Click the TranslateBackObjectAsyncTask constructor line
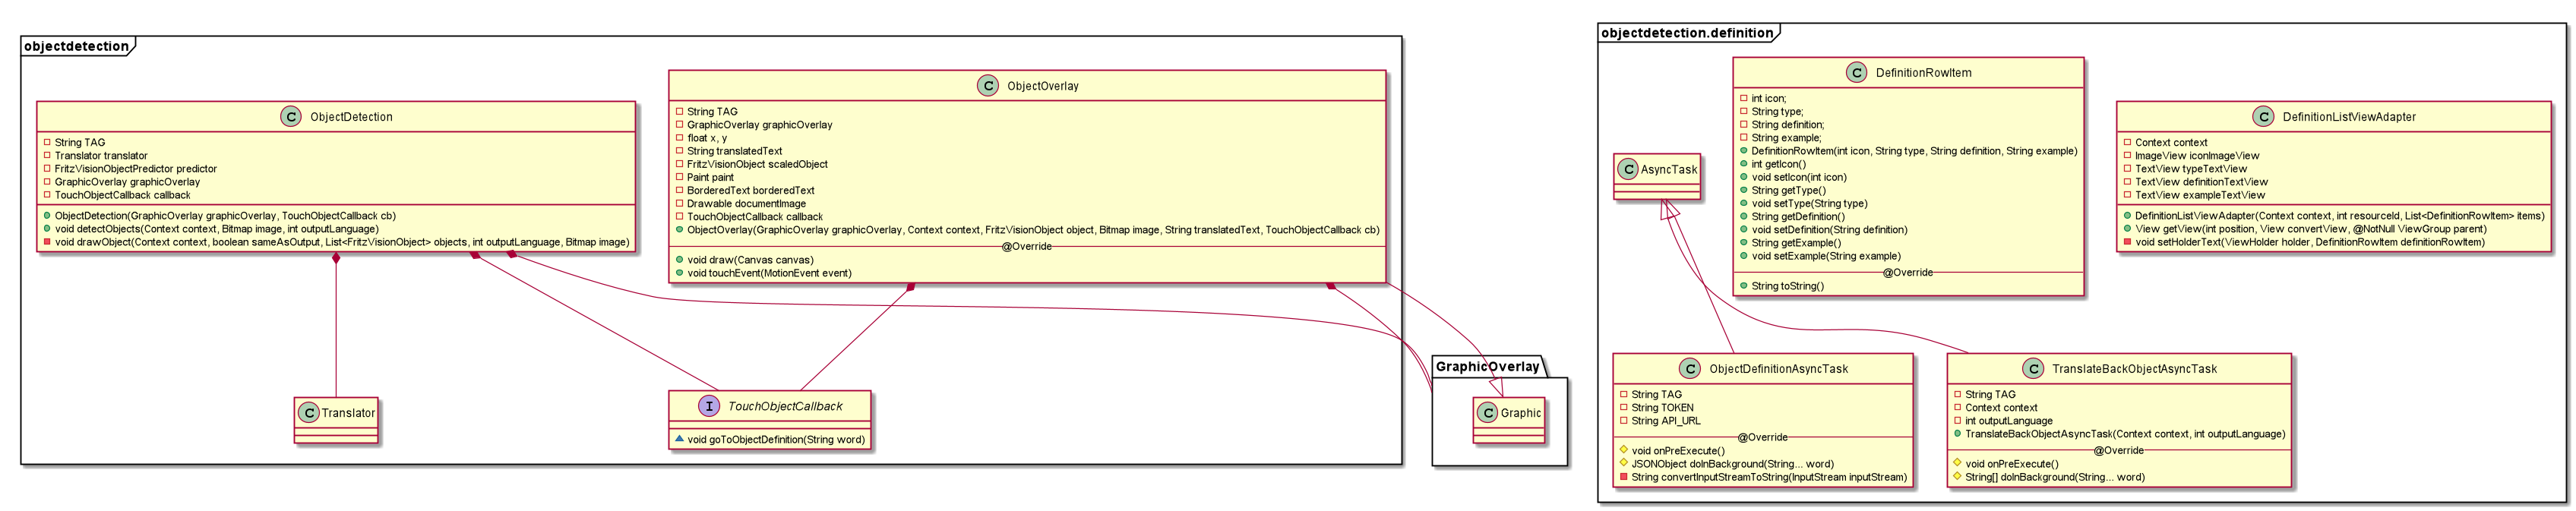Image resolution: width=2576 pixels, height=511 pixels. [x=2126, y=434]
